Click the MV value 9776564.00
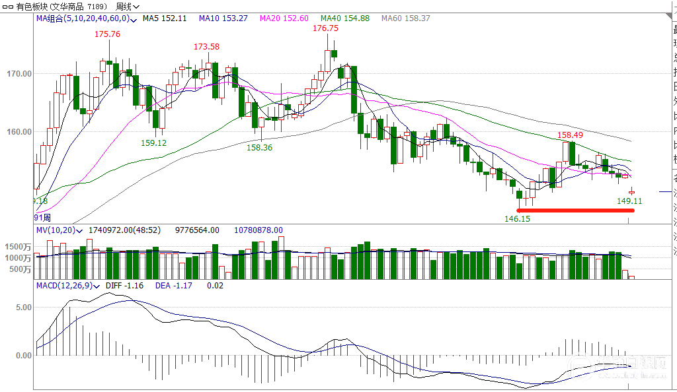The width and height of the screenshot is (677, 392). click(x=197, y=230)
